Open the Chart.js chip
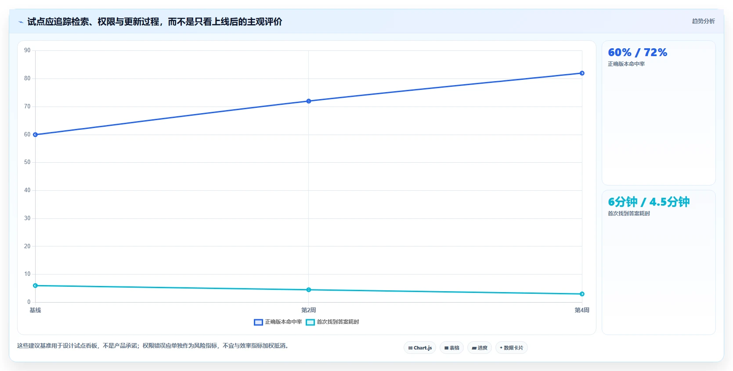733x371 pixels. [420, 348]
